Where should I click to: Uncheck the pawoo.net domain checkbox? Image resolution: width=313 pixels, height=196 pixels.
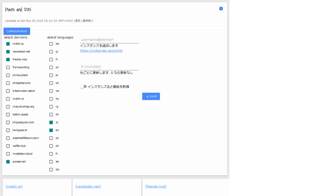point(8,162)
